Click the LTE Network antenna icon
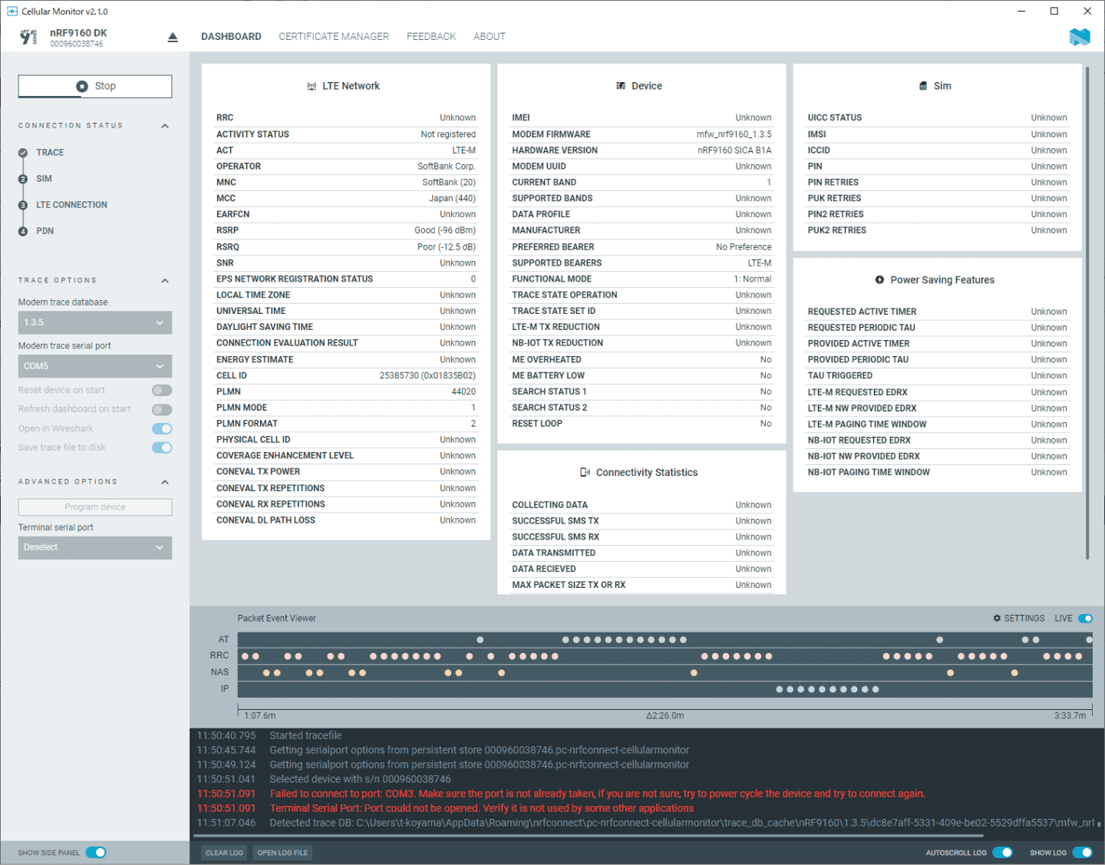 [312, 87]
